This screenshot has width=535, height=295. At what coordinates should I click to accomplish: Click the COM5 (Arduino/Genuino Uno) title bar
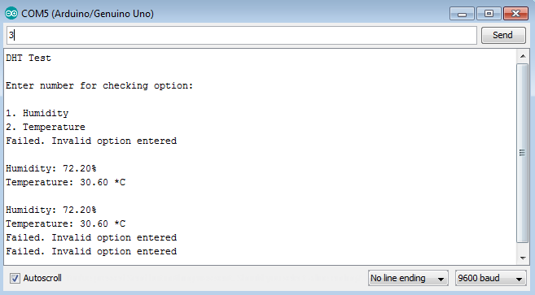point(87,14)
